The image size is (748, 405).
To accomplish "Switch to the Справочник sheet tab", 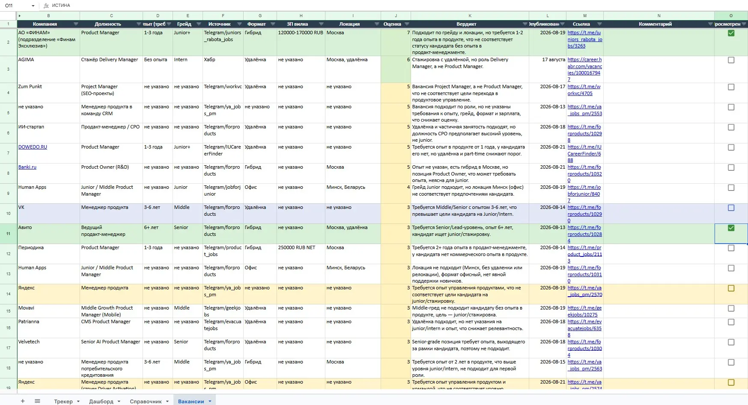I will pos(146,402).
